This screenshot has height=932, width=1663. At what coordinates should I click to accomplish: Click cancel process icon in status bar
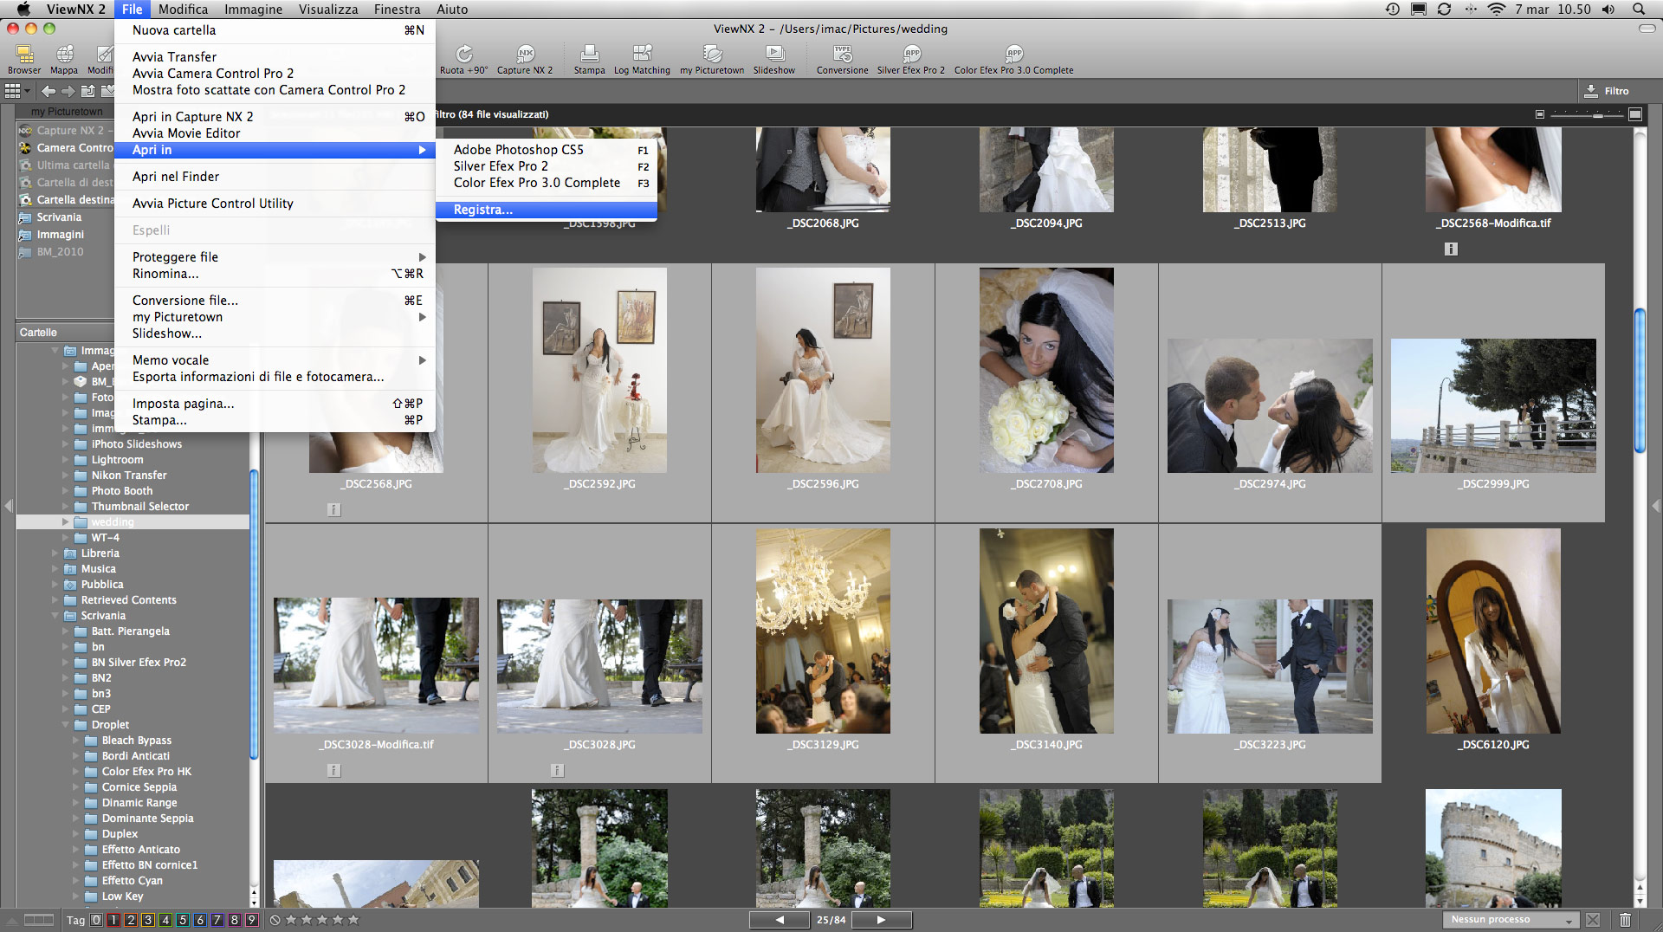pyautogui.click(x=1593, y=920)
